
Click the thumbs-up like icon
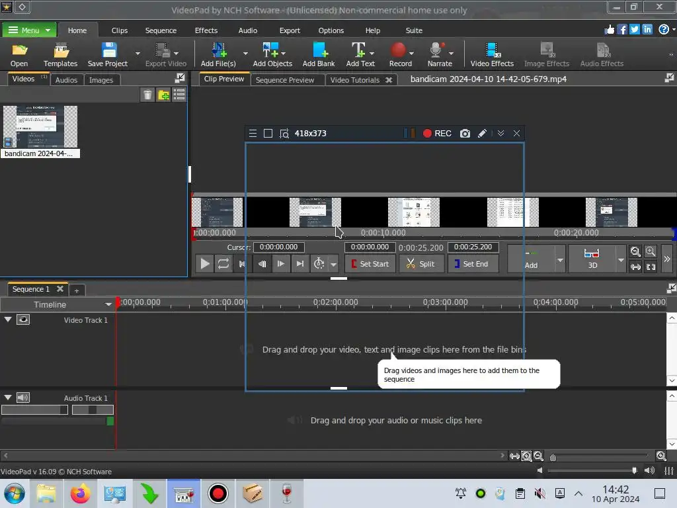click(x=609, y=29)
